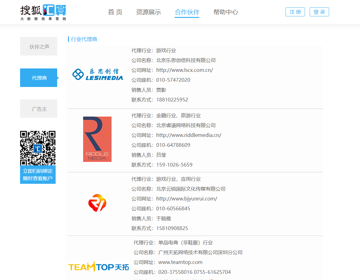
Task: Click the Lesimedia 乐思创信 logo
Action: click(98, 74)
